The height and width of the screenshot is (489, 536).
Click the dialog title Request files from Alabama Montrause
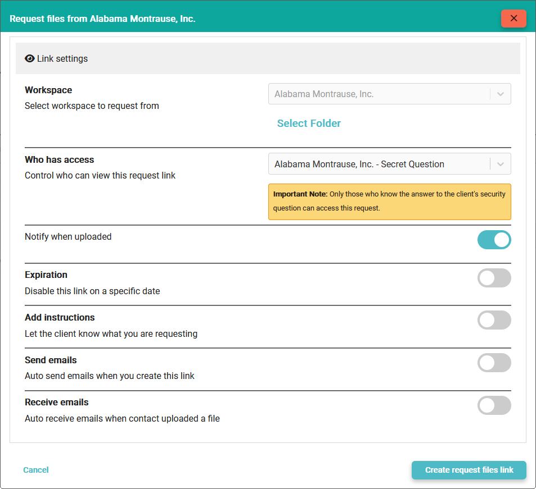[102, 19]
